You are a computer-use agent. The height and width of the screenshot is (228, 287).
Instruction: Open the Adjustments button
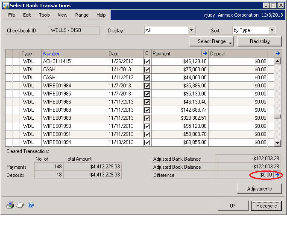(259, 189)
